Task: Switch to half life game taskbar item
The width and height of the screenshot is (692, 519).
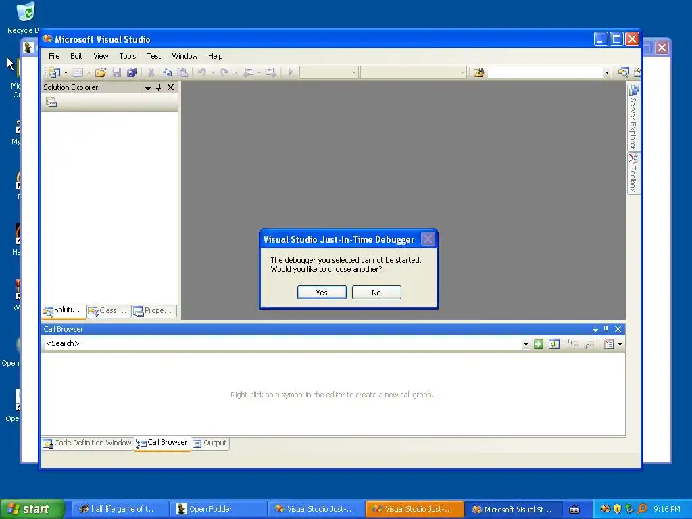Action: coord(120,510)
